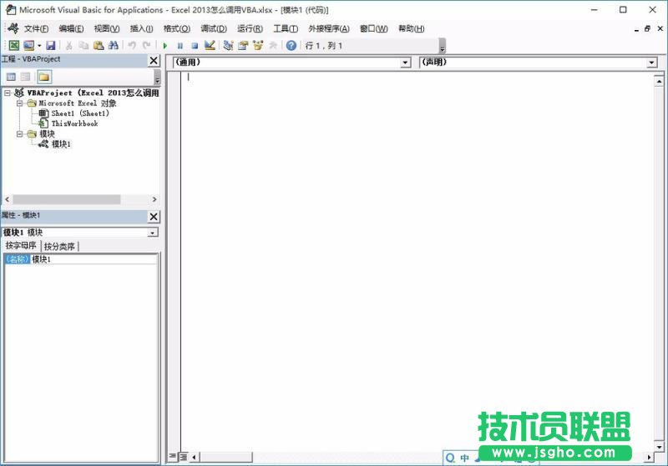Click the project toolbar options arrow

[x=157, y=78]
